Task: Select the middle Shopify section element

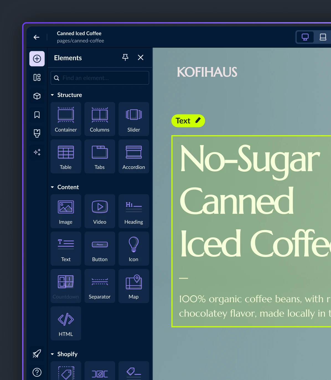Action: coord(100,371)
